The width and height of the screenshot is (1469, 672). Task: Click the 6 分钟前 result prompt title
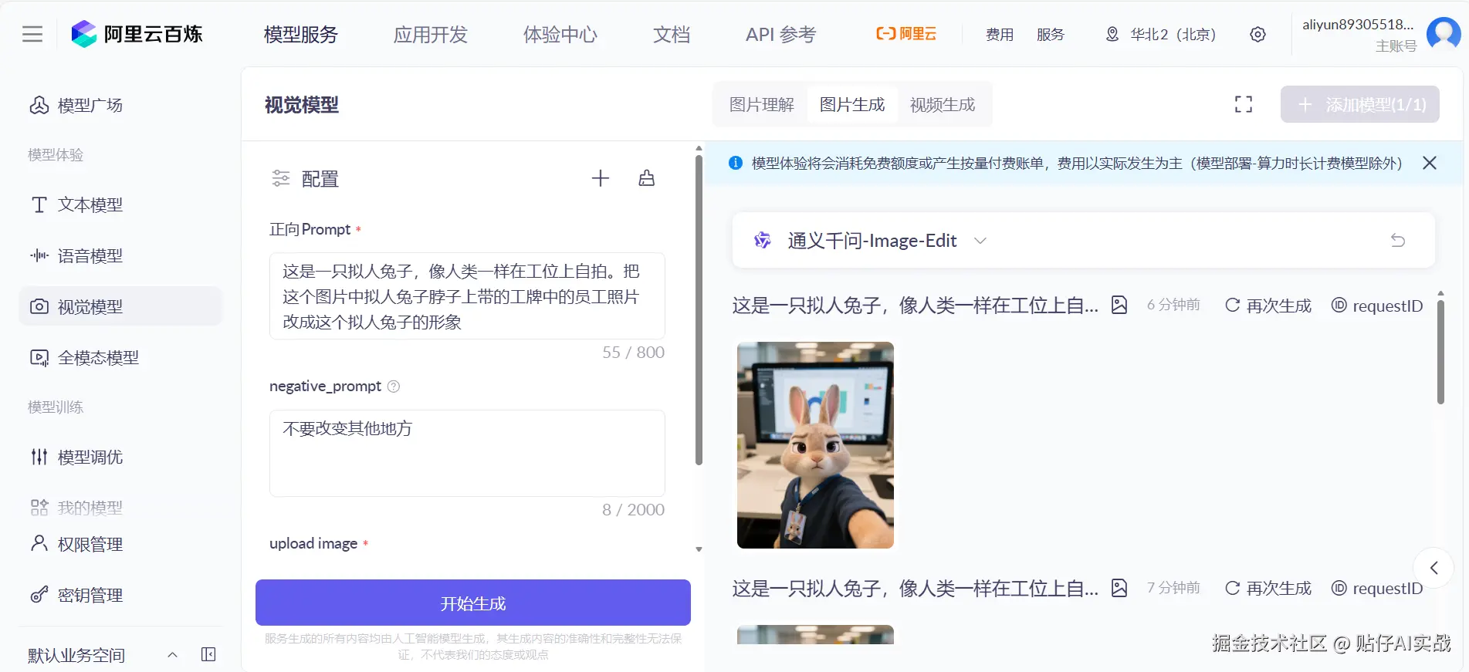tap(915, 306)
